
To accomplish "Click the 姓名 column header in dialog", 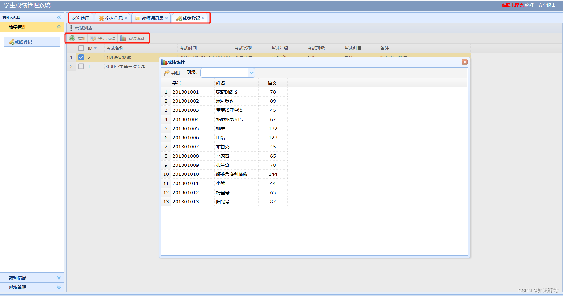I will tap(236, 83).
